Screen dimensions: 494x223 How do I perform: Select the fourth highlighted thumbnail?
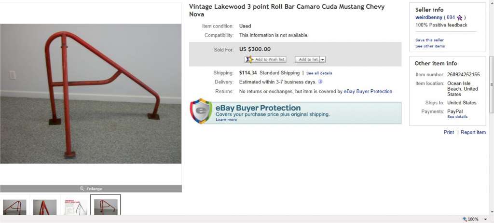coord(106,205)
